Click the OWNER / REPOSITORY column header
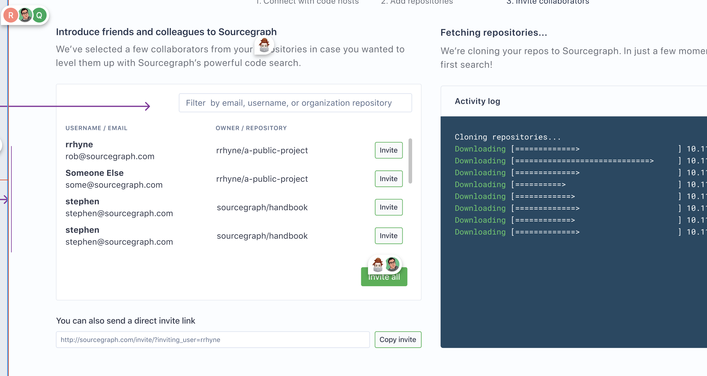 (x=251, y=128)
